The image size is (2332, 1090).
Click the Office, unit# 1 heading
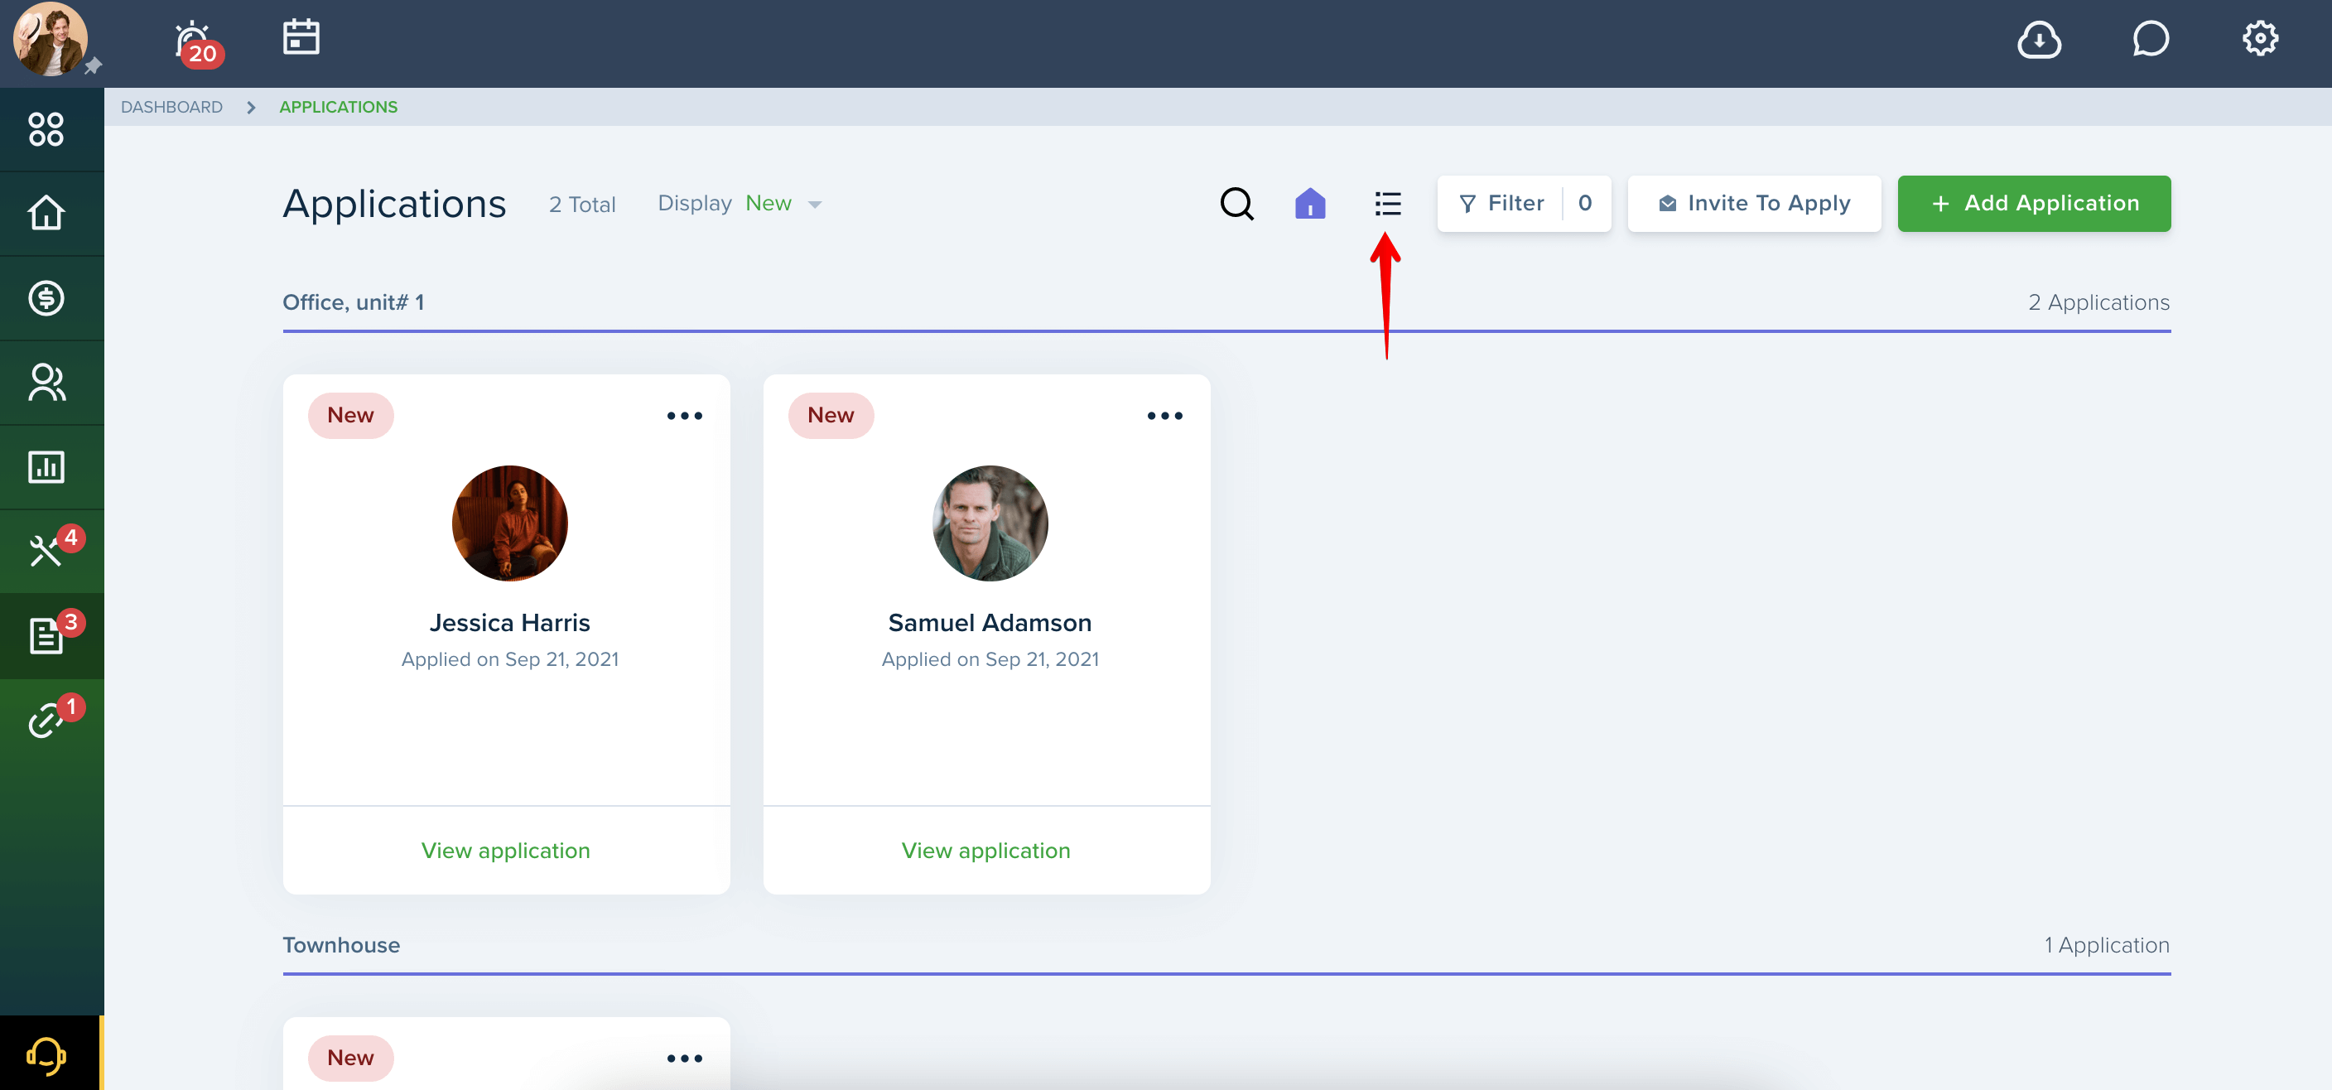(x=353, y=302)
